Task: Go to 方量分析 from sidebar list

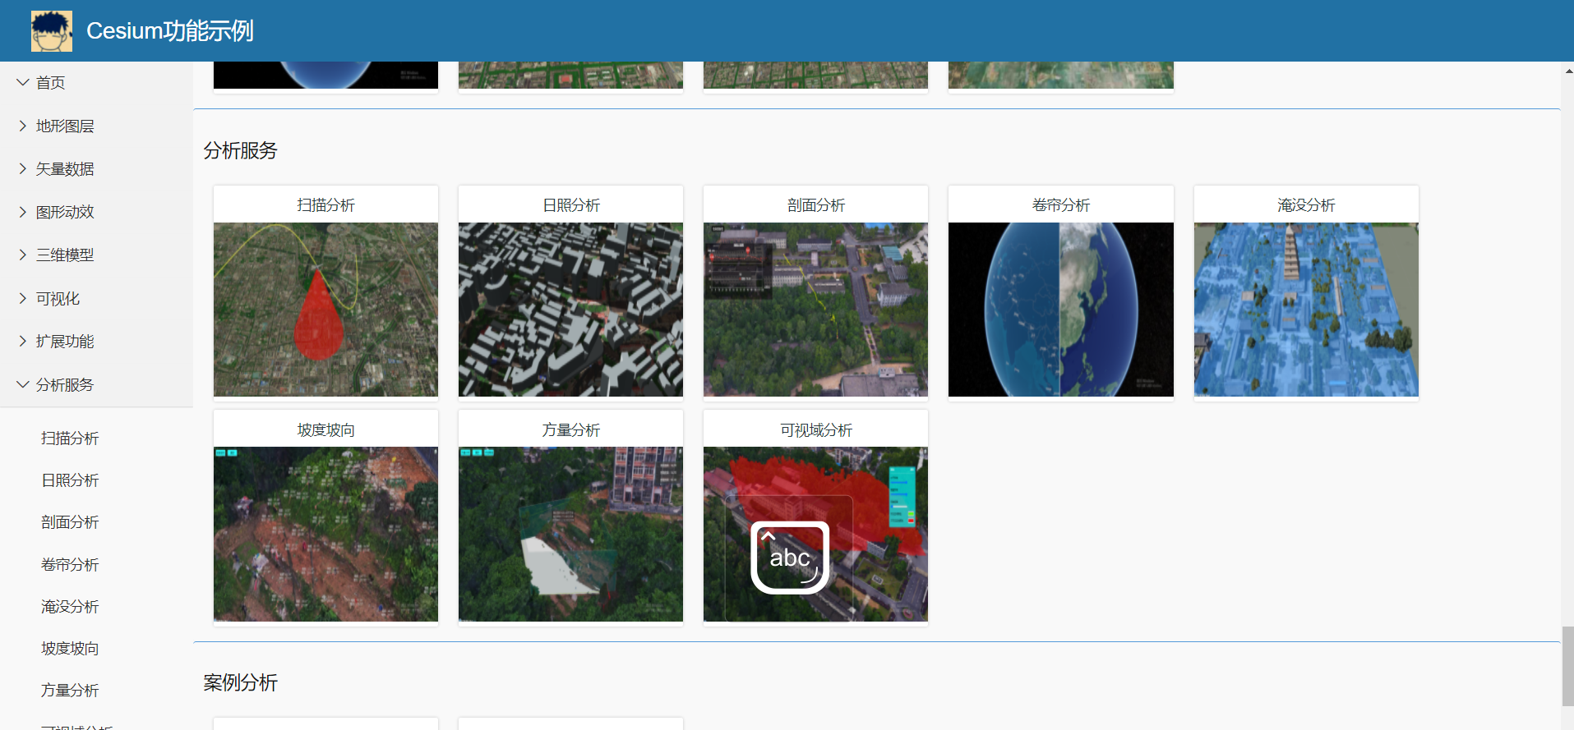Action: tap(70, 691)
